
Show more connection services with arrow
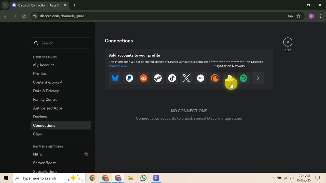coord(258,78)
